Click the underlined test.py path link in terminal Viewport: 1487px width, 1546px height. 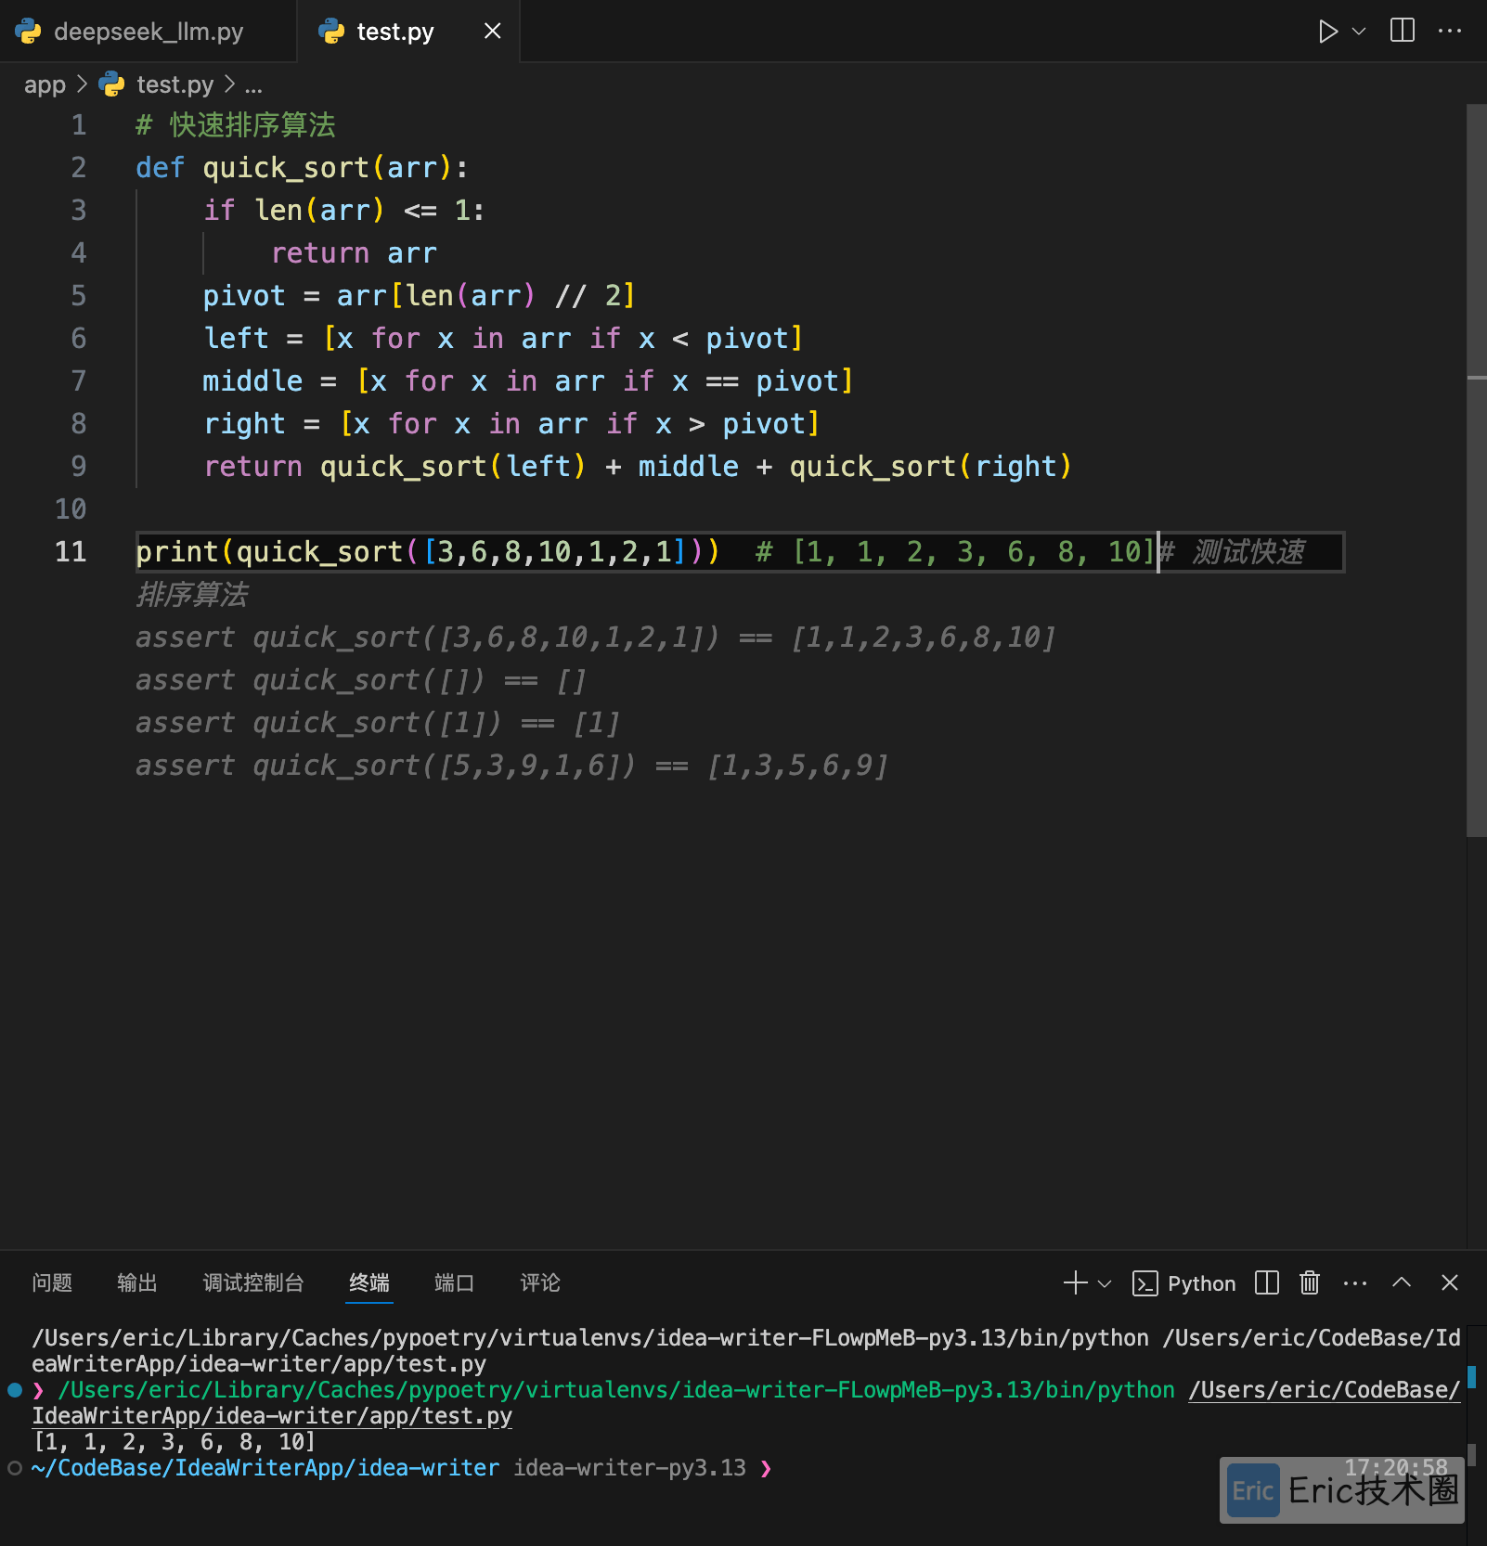tap(746, 1402)
